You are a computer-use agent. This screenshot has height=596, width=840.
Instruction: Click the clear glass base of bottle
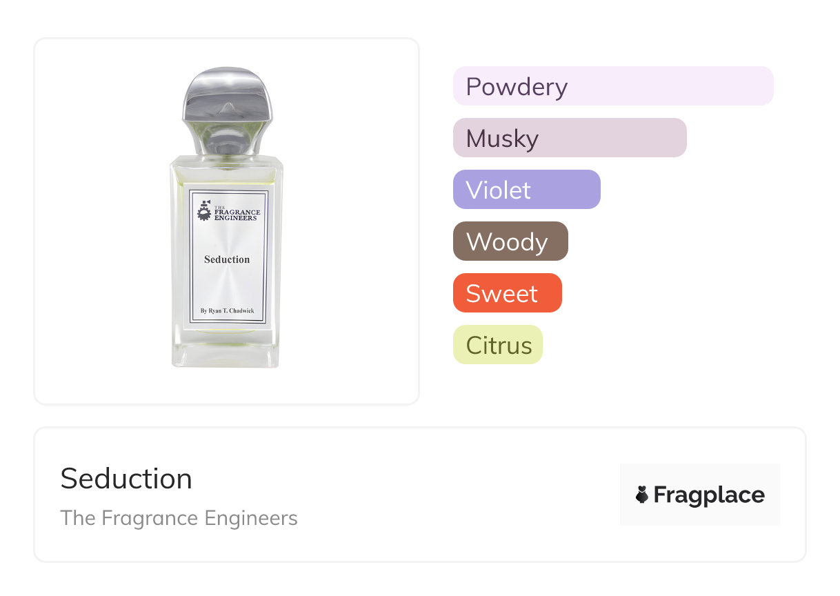click(226, 355)
